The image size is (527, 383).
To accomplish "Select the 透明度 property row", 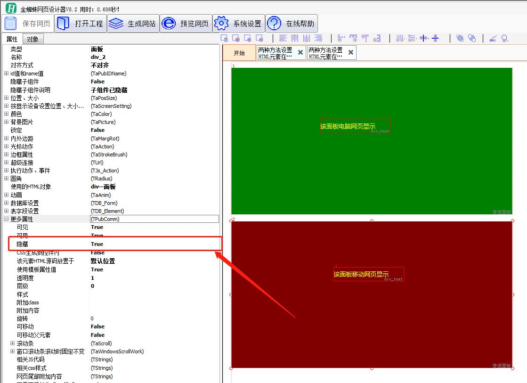I will 111,278.
